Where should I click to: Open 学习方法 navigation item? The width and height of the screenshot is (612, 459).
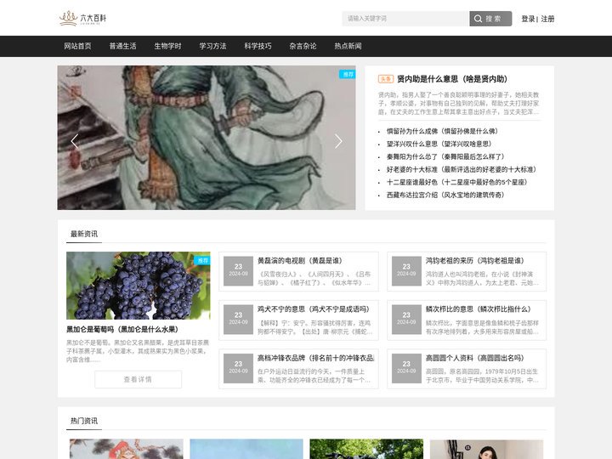[x=212, y=46]
